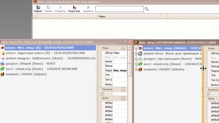Click the Описа property field in left panel
This screenshot has height=123, width=219.
tap(120, 66)
